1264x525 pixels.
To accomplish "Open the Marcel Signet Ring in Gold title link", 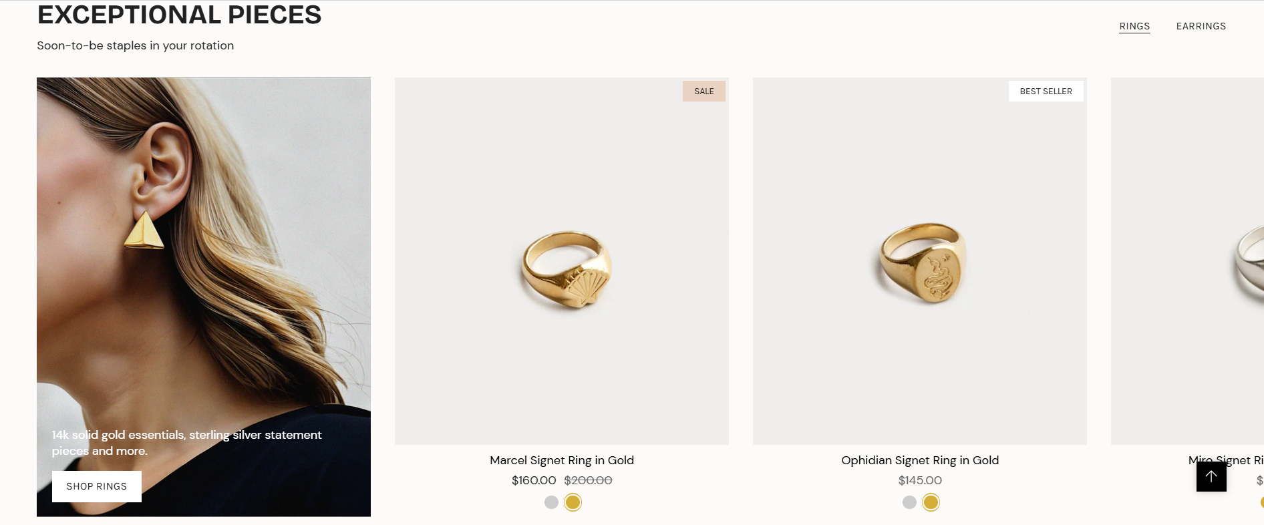I will (561, 460).
